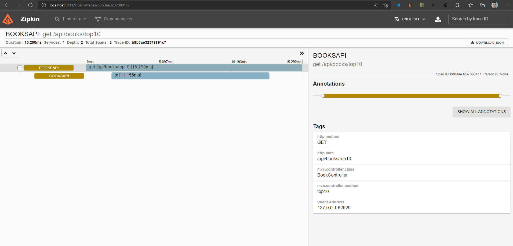Click the site information icon in address bar
Image resolution: width=513 pixels, height=246 pixels.
coord(44,5)
